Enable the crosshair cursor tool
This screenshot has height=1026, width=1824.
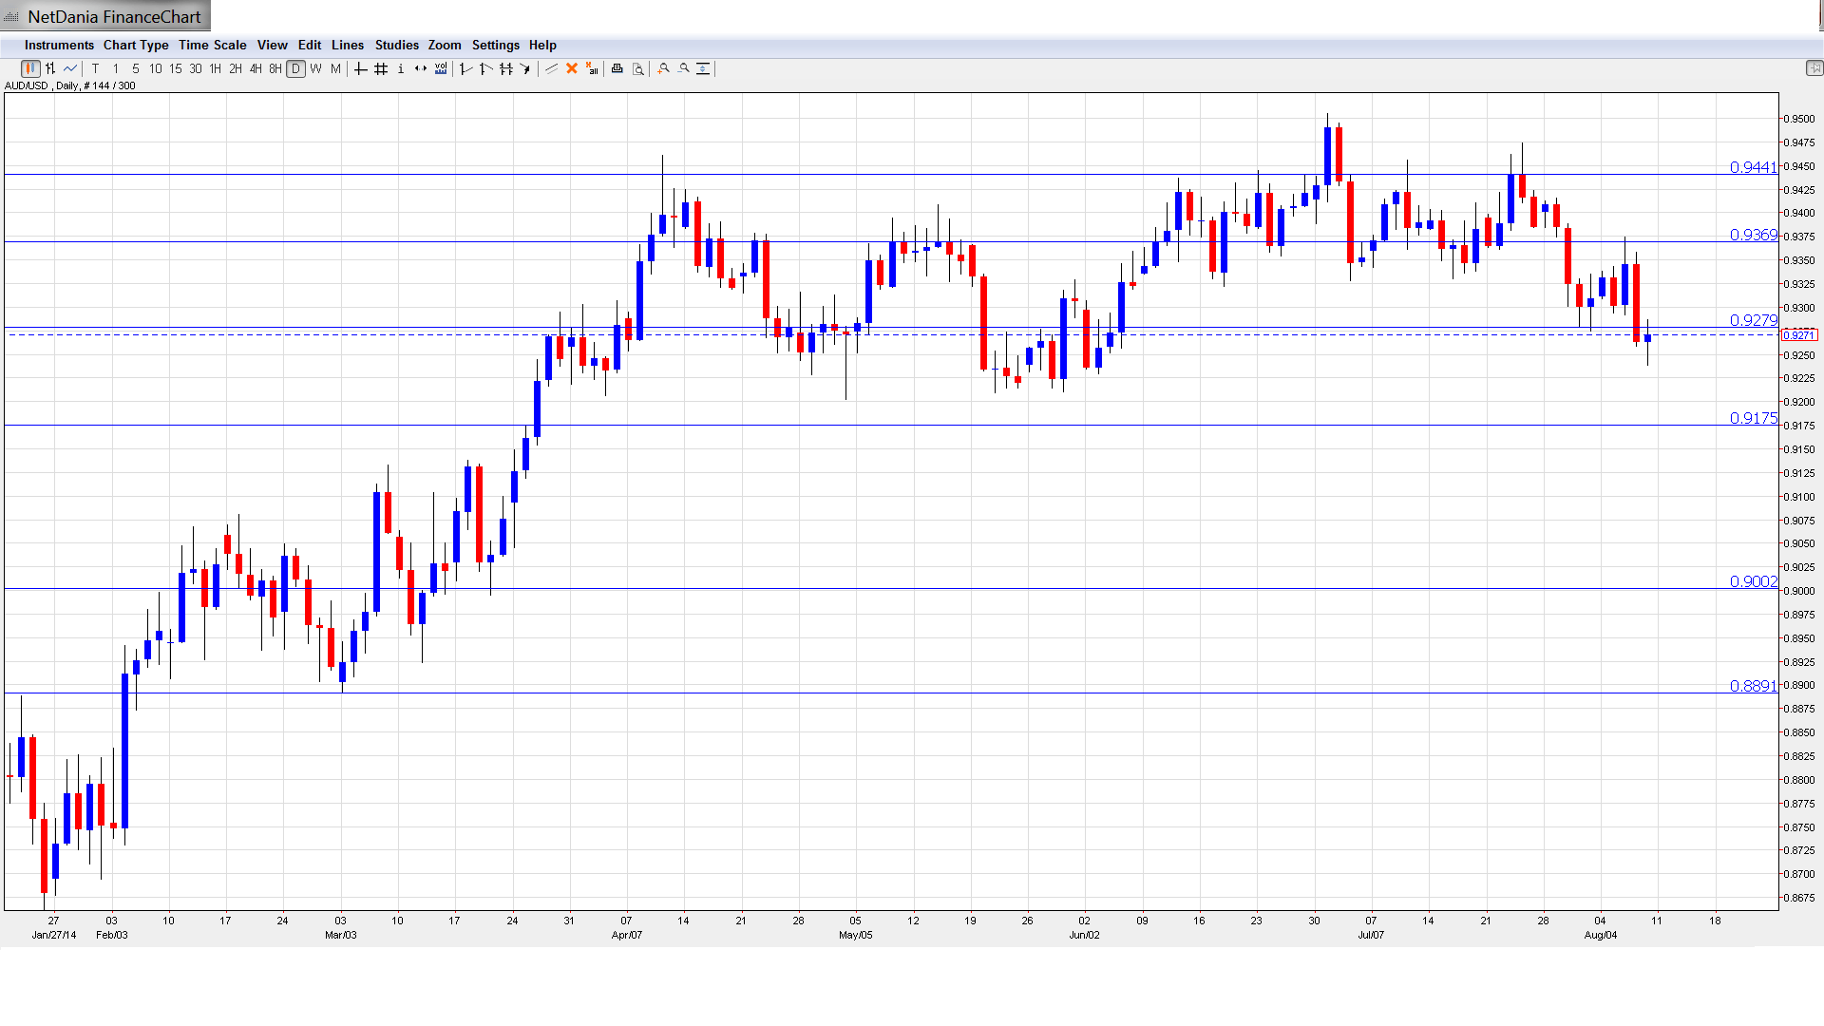(x=361, y=68)
